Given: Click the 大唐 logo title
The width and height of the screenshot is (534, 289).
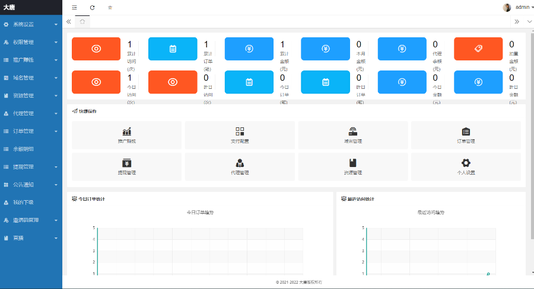Looking at the screenshot, I should [9, 8].
